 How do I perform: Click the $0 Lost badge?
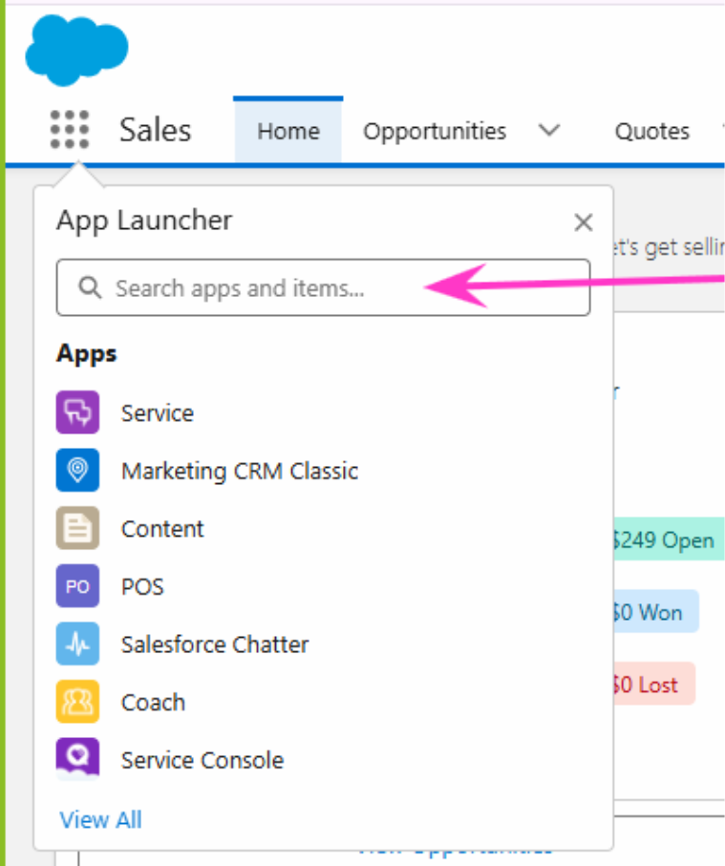(653, 684)
